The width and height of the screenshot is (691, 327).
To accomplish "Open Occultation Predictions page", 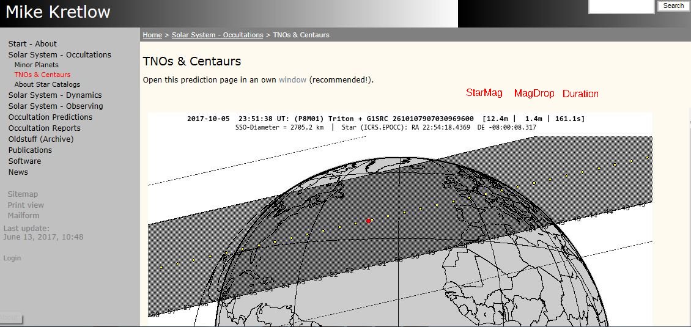I will click(x=50, y=117).
